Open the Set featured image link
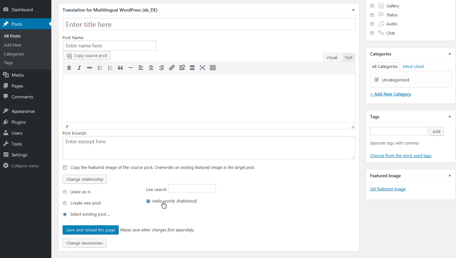Image resolution: width=456 pixels, height=258 pixels. (388, 189)
